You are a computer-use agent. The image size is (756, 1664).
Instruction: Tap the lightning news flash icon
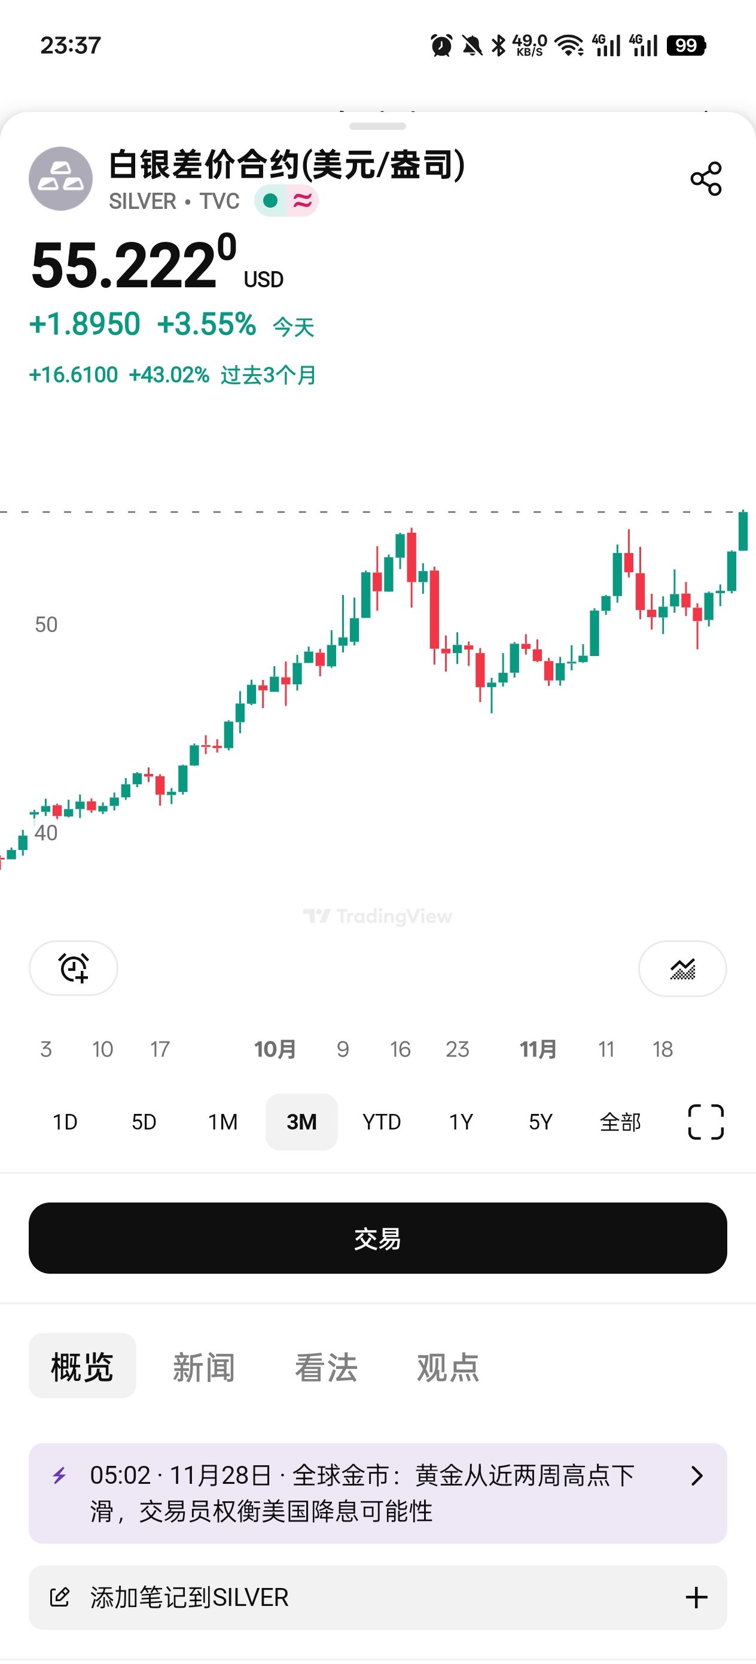click(x=59, y=1475)
